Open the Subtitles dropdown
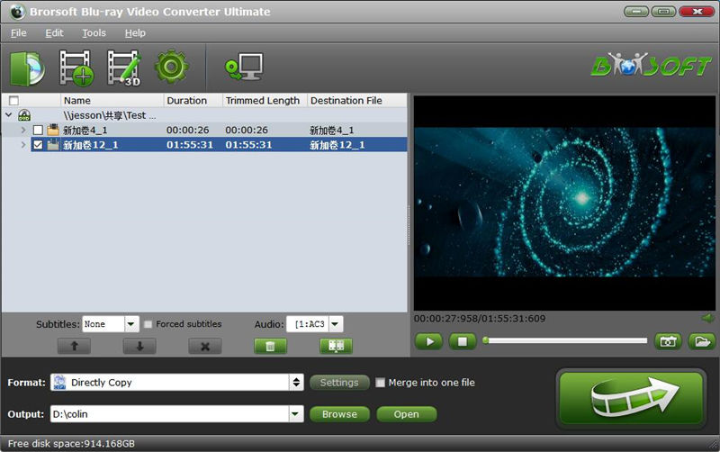 (131, 324)
